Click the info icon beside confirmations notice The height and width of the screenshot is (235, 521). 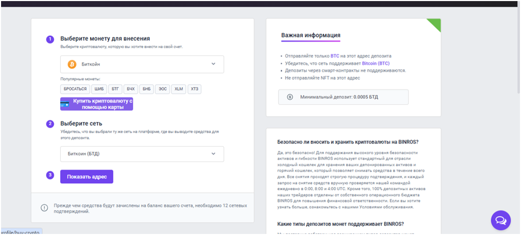pyautogui.click(x=44, y=208)
